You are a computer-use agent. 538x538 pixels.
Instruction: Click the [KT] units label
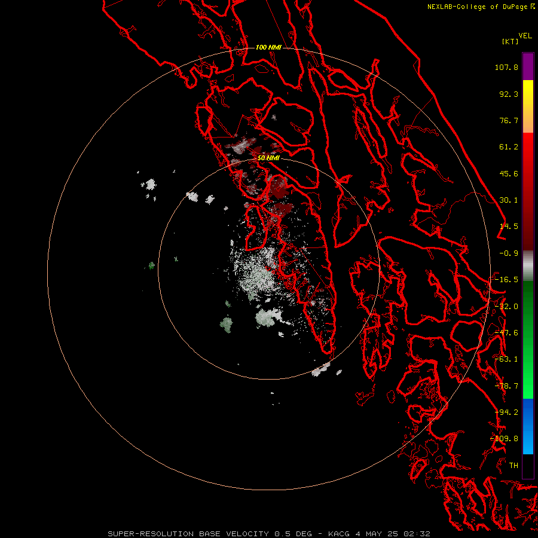click(511, 41)
